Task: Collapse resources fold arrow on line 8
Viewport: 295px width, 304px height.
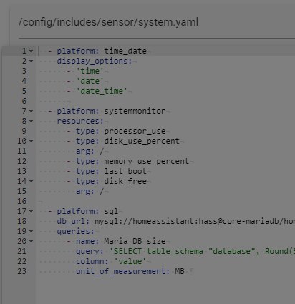Action: [x=31, y=121]
